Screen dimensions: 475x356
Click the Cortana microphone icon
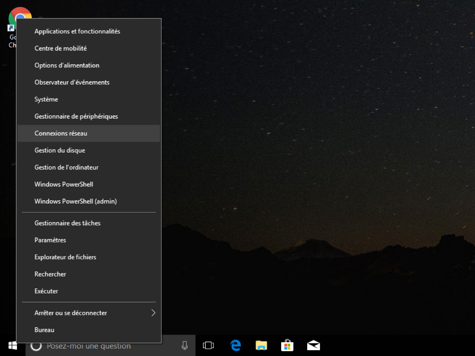tap(184, 345)
